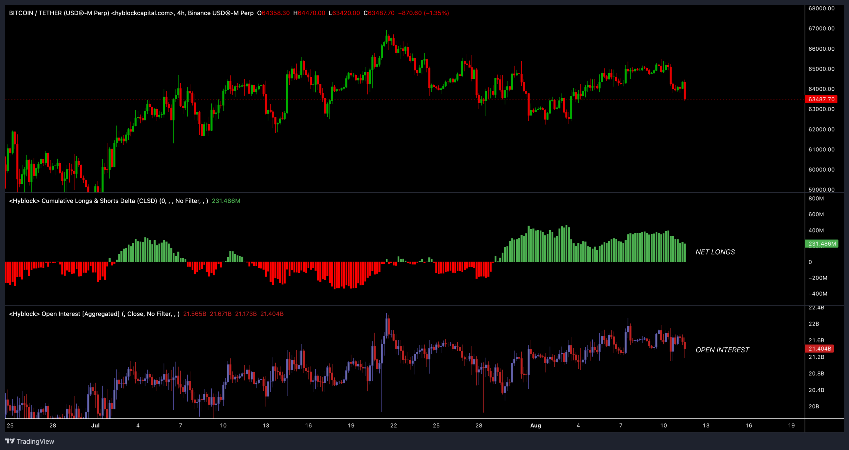Click the Open Interest [Aggregated] indicator title
The image size is (849, 450).
click(x=94, y=314)
